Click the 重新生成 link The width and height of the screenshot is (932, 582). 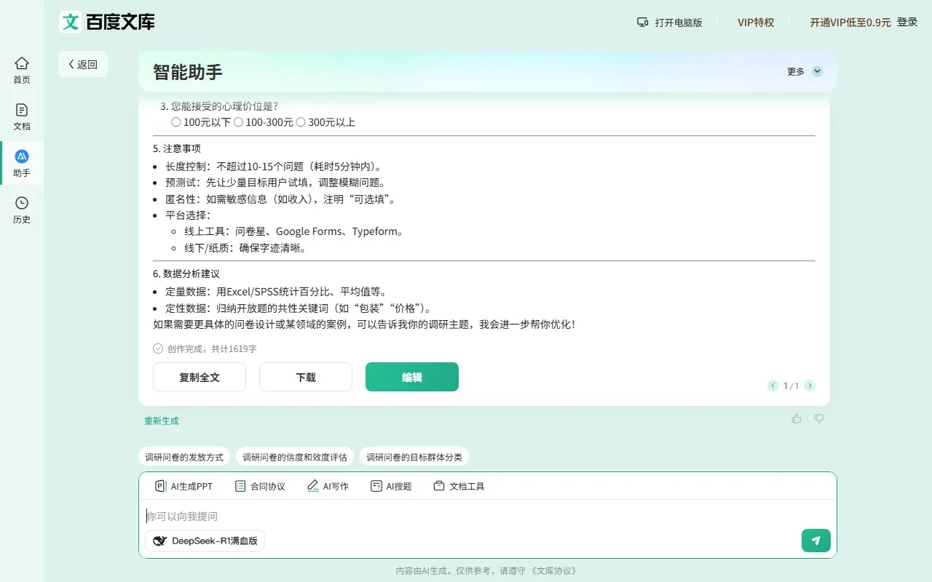(x=161, y=420)
